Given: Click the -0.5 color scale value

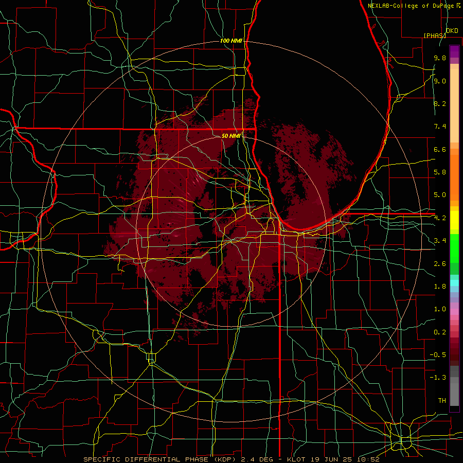Looking at the screenshot, I should (438, 355).
